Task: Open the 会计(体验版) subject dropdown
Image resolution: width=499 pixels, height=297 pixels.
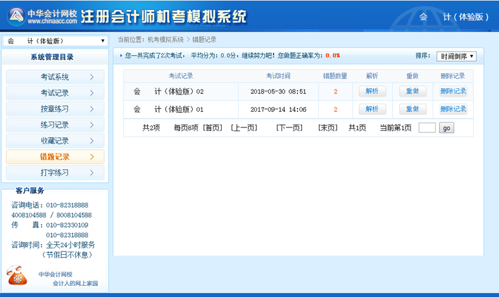Action: pyautogui.click(x=55, y=41)
